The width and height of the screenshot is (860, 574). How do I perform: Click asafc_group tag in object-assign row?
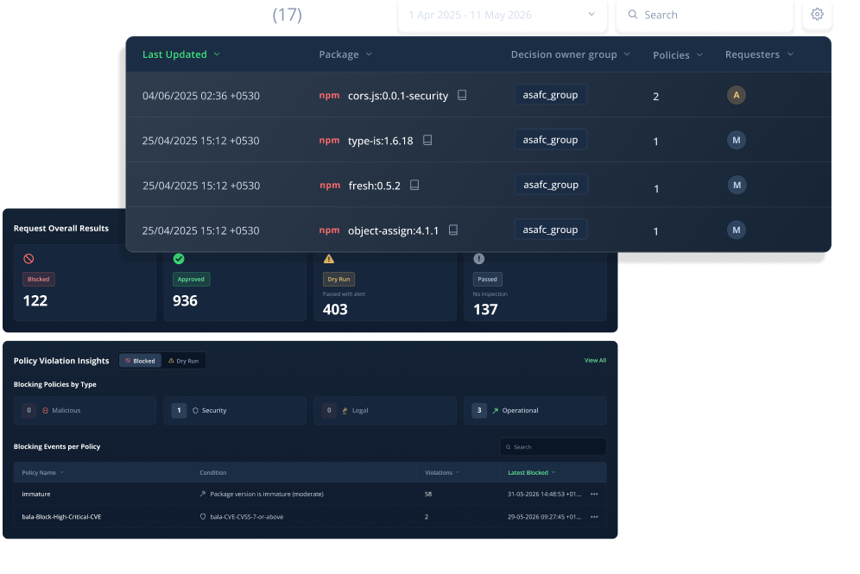[x=550, y=229]
